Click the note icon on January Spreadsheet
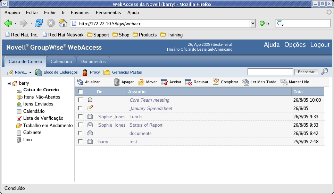The image size is (334, 194). click(x=90, y=108)
